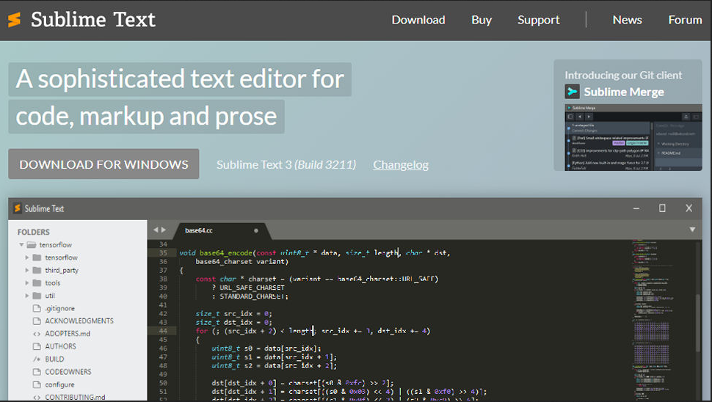Click the FOLDERS sidebar heading
Viewport: 712px width, 402px height.
point(34,232)
